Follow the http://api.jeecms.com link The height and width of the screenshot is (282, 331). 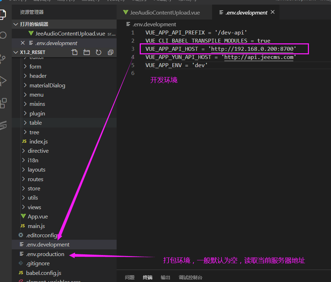(x=258, y=57)
